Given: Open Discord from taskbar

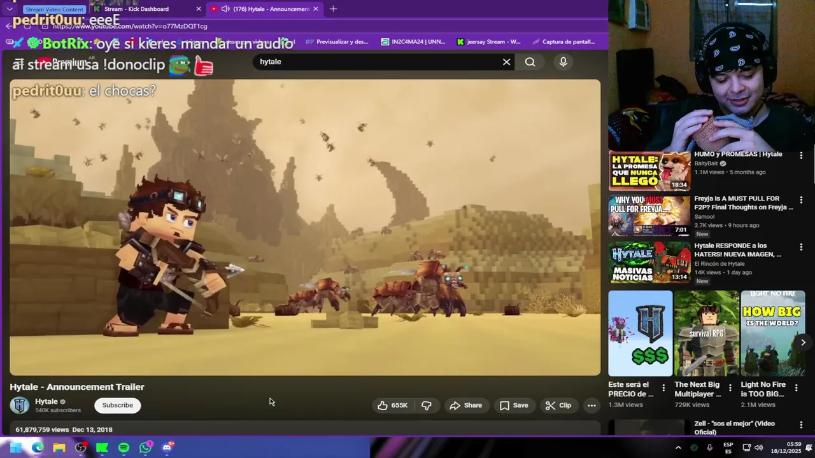Looking at the screenshot, I should point(167,448).
